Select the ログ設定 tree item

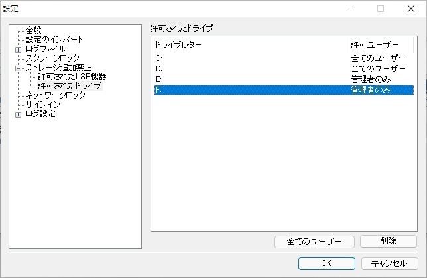[x=40, y=114]
